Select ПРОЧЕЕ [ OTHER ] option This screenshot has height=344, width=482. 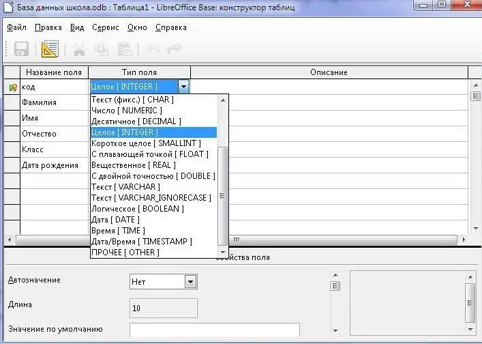[x=153, y=253]
